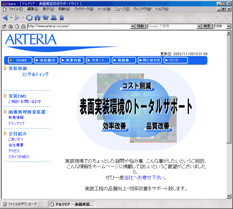Toggle the security lock icon in address bar

click(x=4, y=26)
